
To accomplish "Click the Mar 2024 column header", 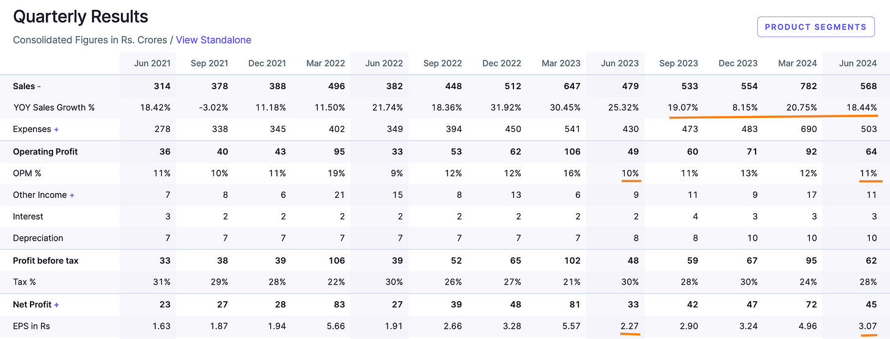I will click(x=797, y=63).
